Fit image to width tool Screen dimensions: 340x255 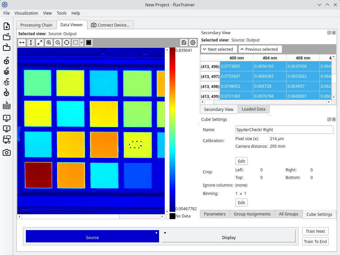(22, 42)
